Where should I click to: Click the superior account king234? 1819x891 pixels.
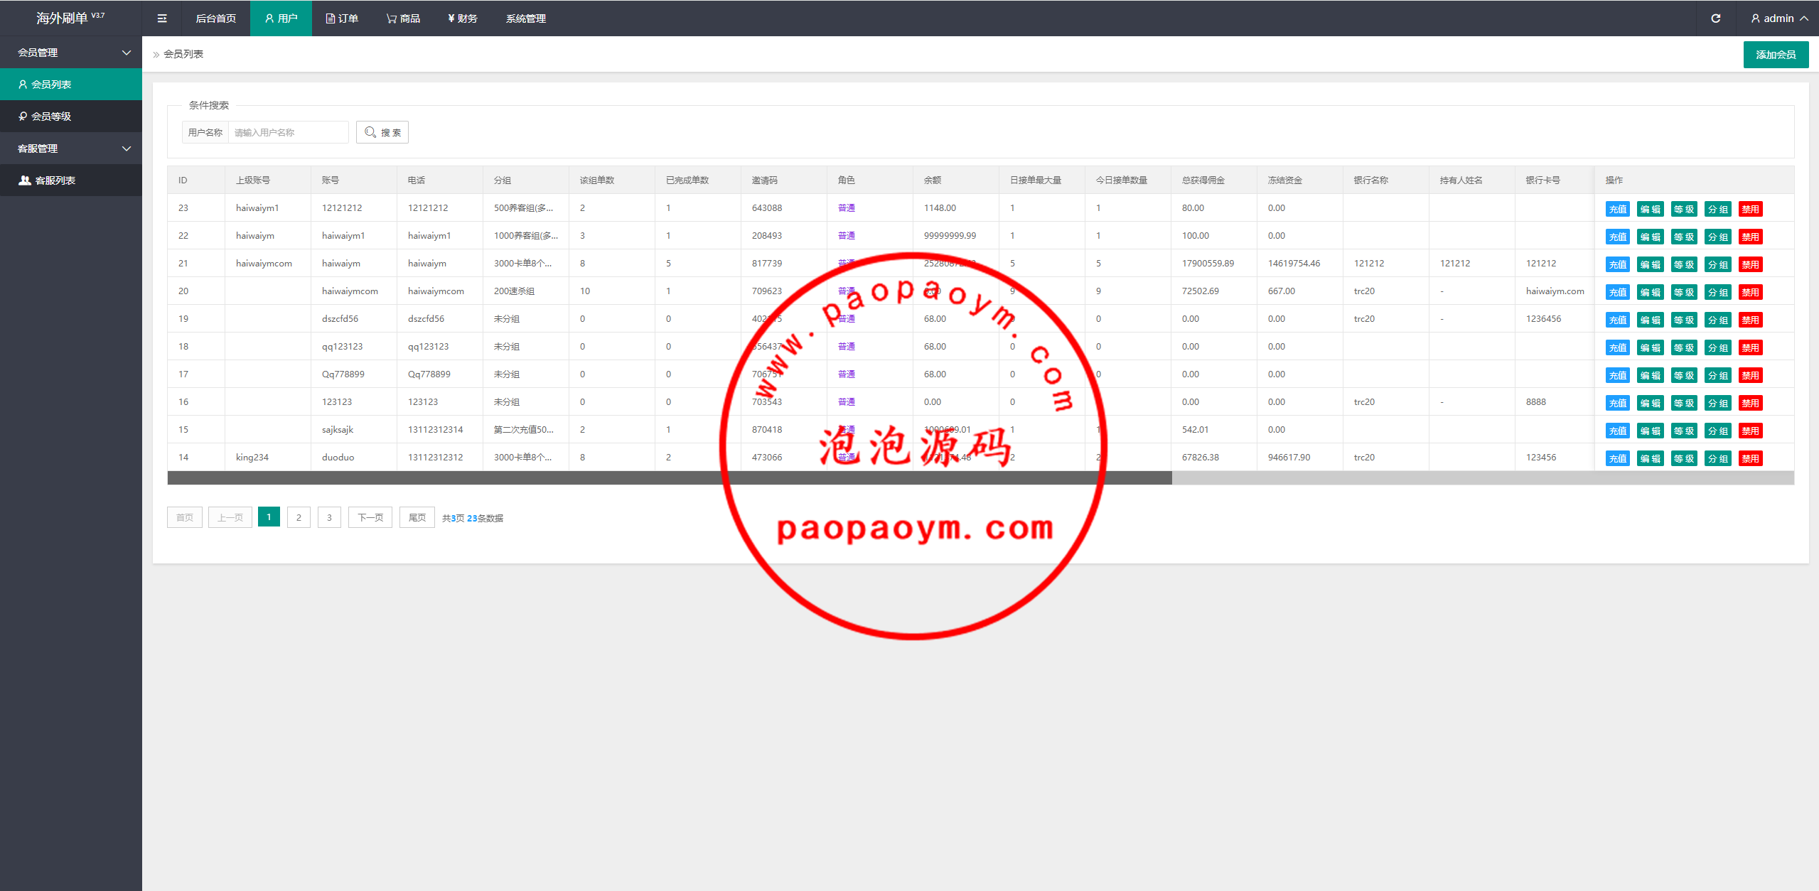pyautogui.click(x=252, y=458)
